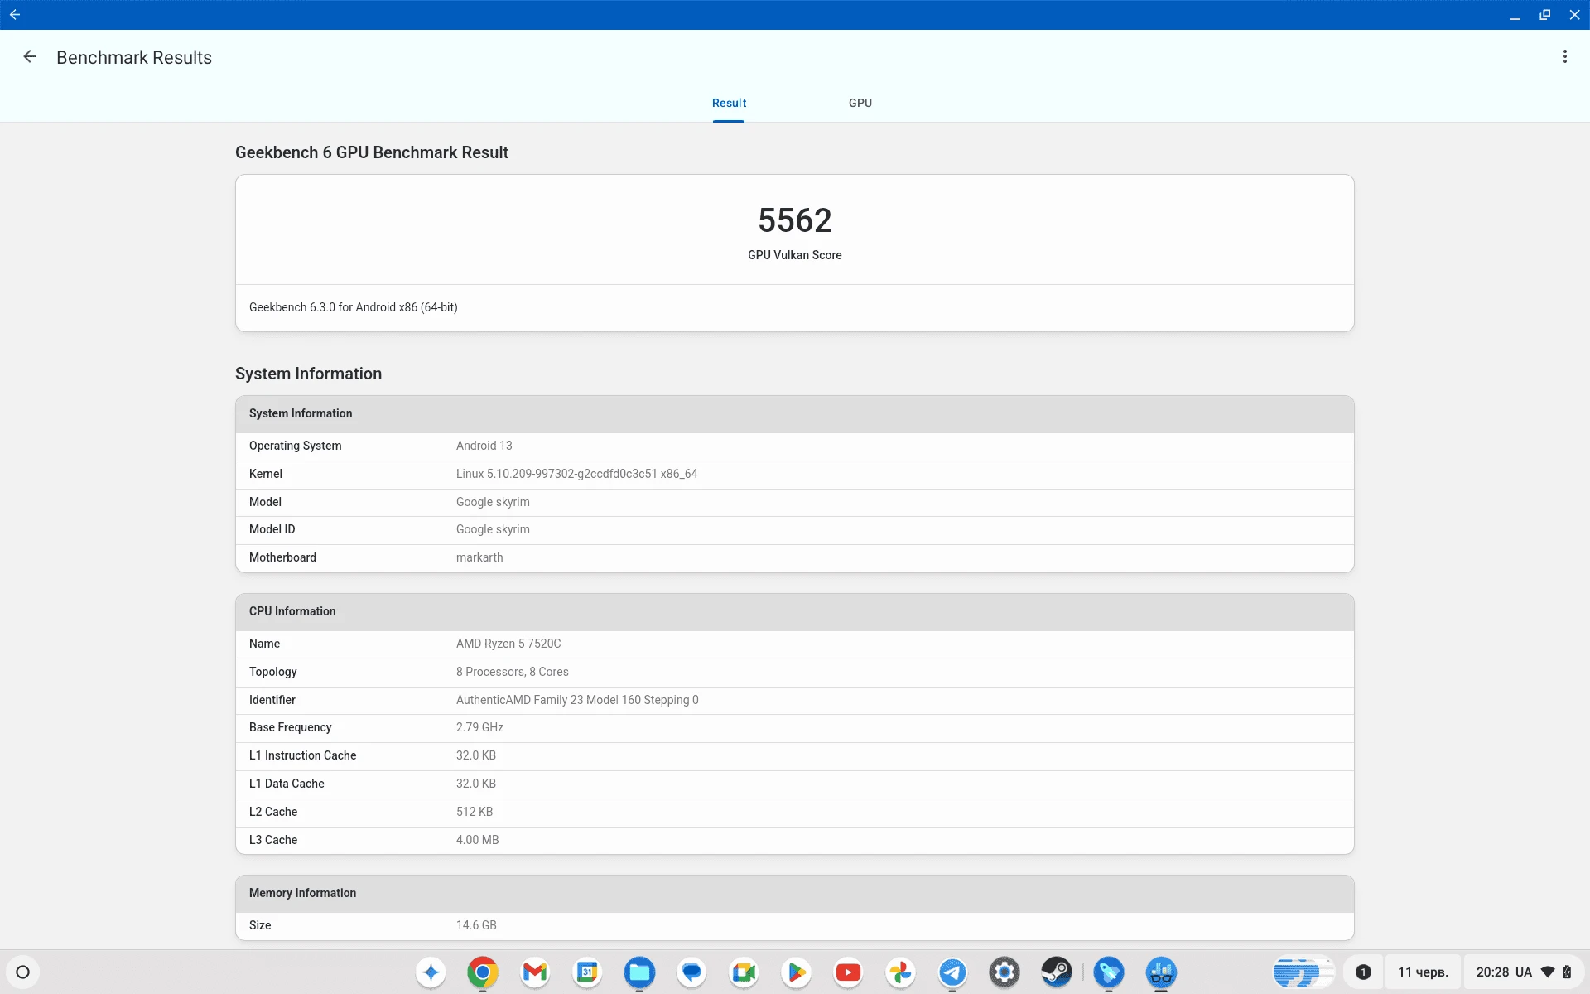The width and height of the screenshot is (1590, 994).
Task: Click the 2.79 GHz base frequency
Action: pos(479,727)
